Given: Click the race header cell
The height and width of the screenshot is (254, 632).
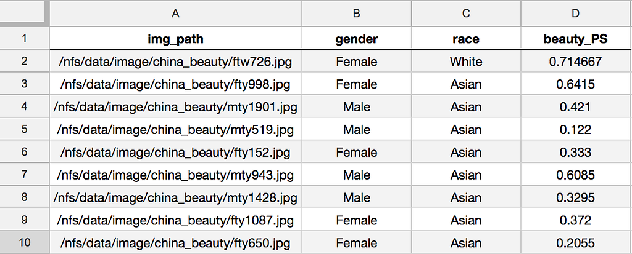Looking at the screenshot, I should (x=466, y=39).
